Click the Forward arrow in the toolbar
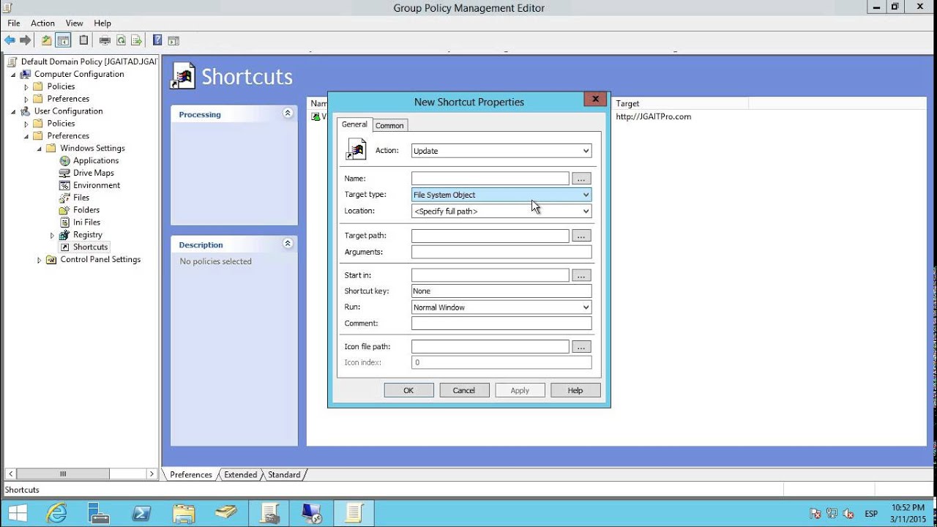The height and width of the screenshot is (527, 937). 26,40
